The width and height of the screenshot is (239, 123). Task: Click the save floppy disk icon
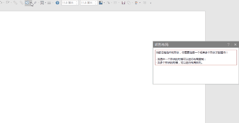click(x=123, y=3)
